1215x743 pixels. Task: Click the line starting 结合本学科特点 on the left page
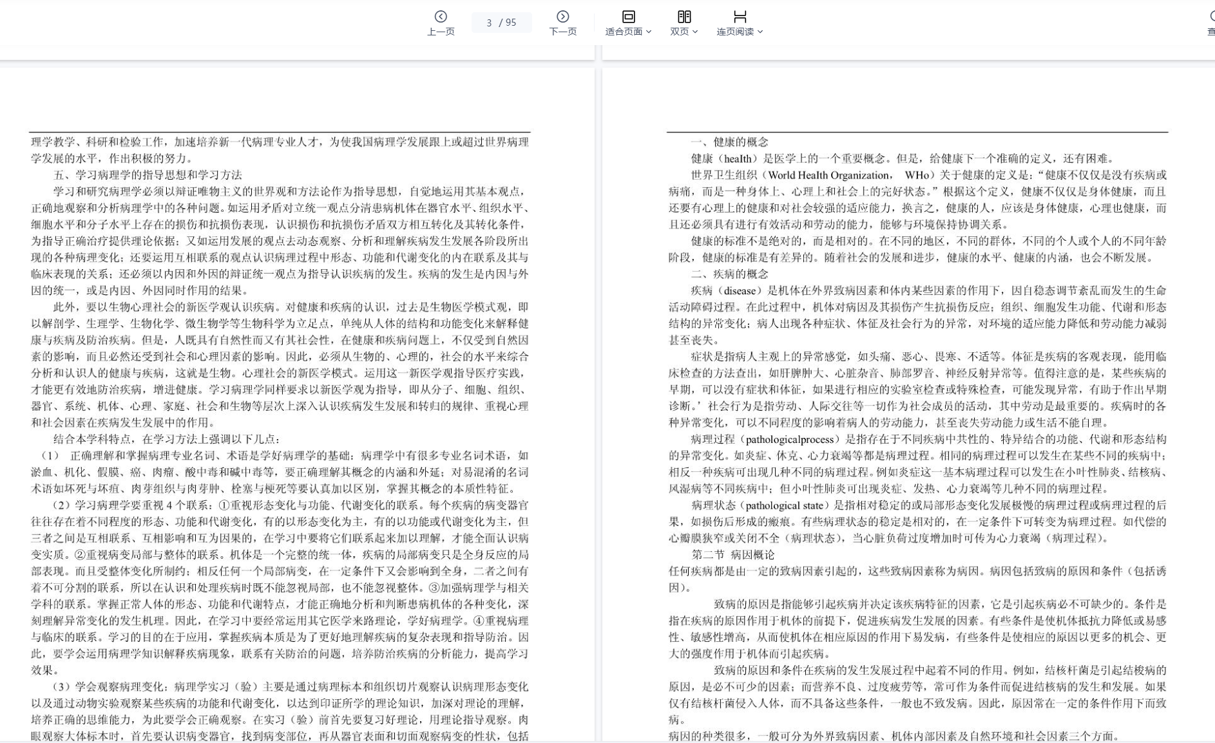166,439
